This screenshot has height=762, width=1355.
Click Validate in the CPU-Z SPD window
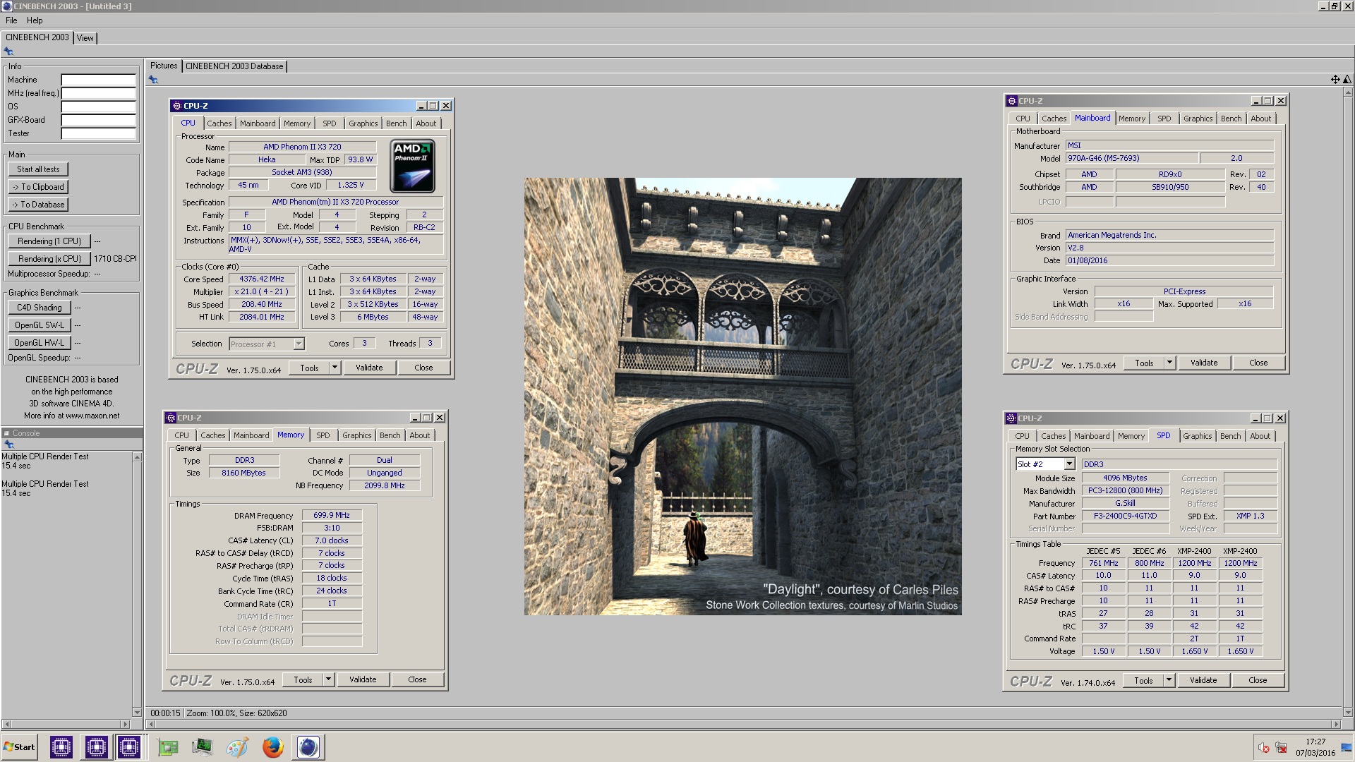point(1203,680)
